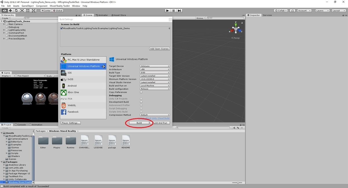Adjust the Project icon size slider
This screenshot has width=348, height=188.
[x=238, y=183]
